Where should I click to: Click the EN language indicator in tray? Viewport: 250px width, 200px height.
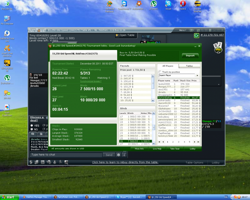(226, 197)
